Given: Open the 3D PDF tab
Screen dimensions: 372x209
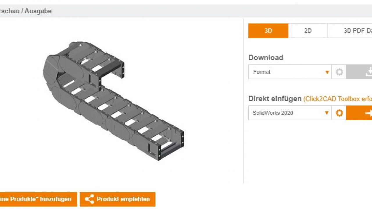Looking at the screenshot, I should (x=352, y=31).
